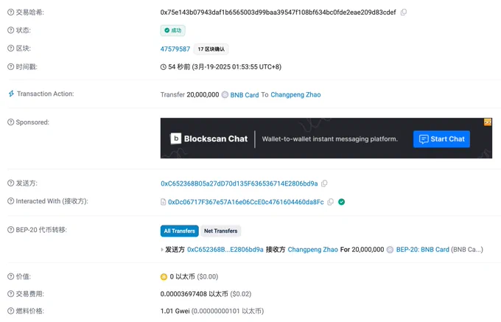Open BEP-20: BNB Card token link

[x=423, y=250]
